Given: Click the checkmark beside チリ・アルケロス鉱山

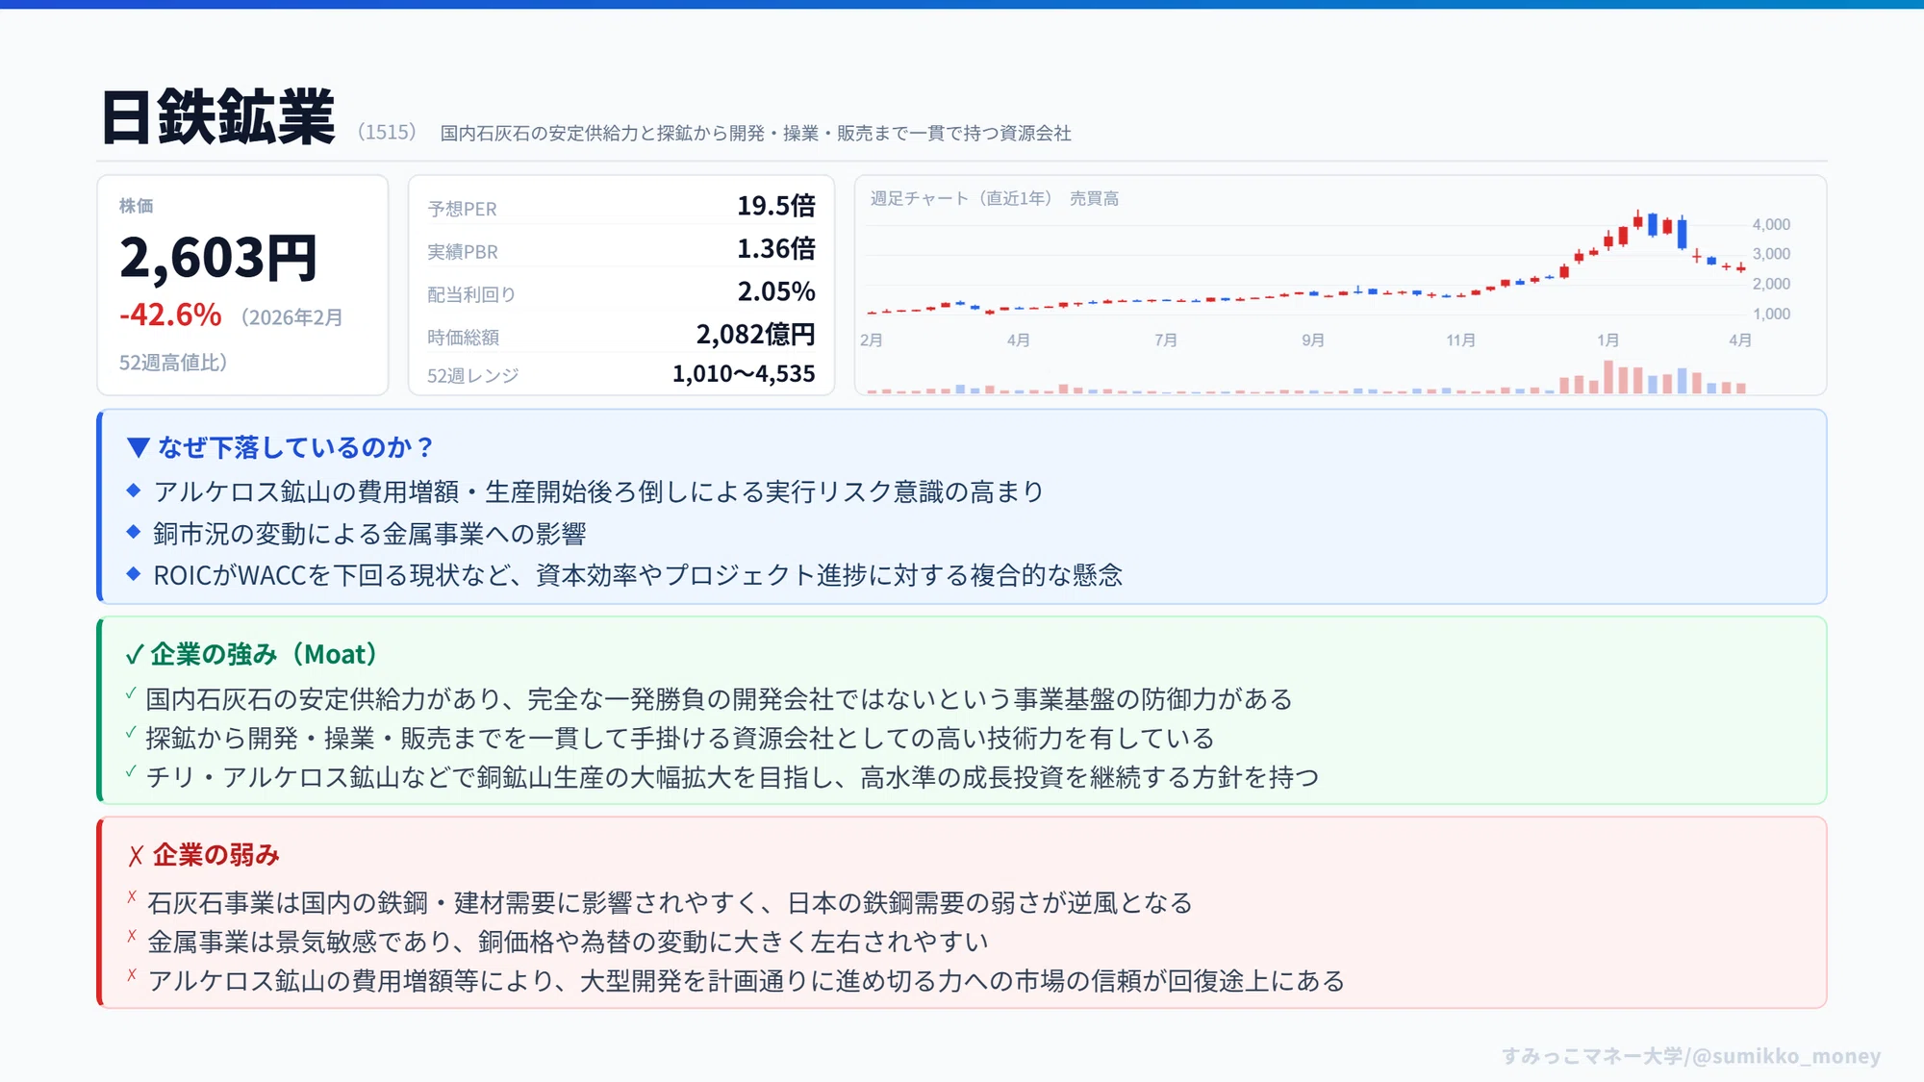Looking at the screenshot, I should coord(131,771).
